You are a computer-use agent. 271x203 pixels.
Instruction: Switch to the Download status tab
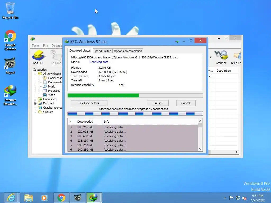click(x=80, y=50)
